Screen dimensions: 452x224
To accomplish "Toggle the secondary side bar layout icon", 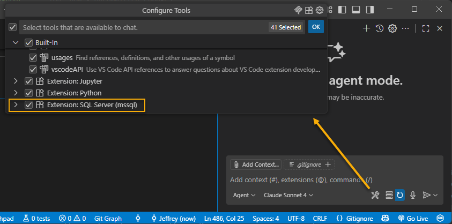I will pos(370,10).
